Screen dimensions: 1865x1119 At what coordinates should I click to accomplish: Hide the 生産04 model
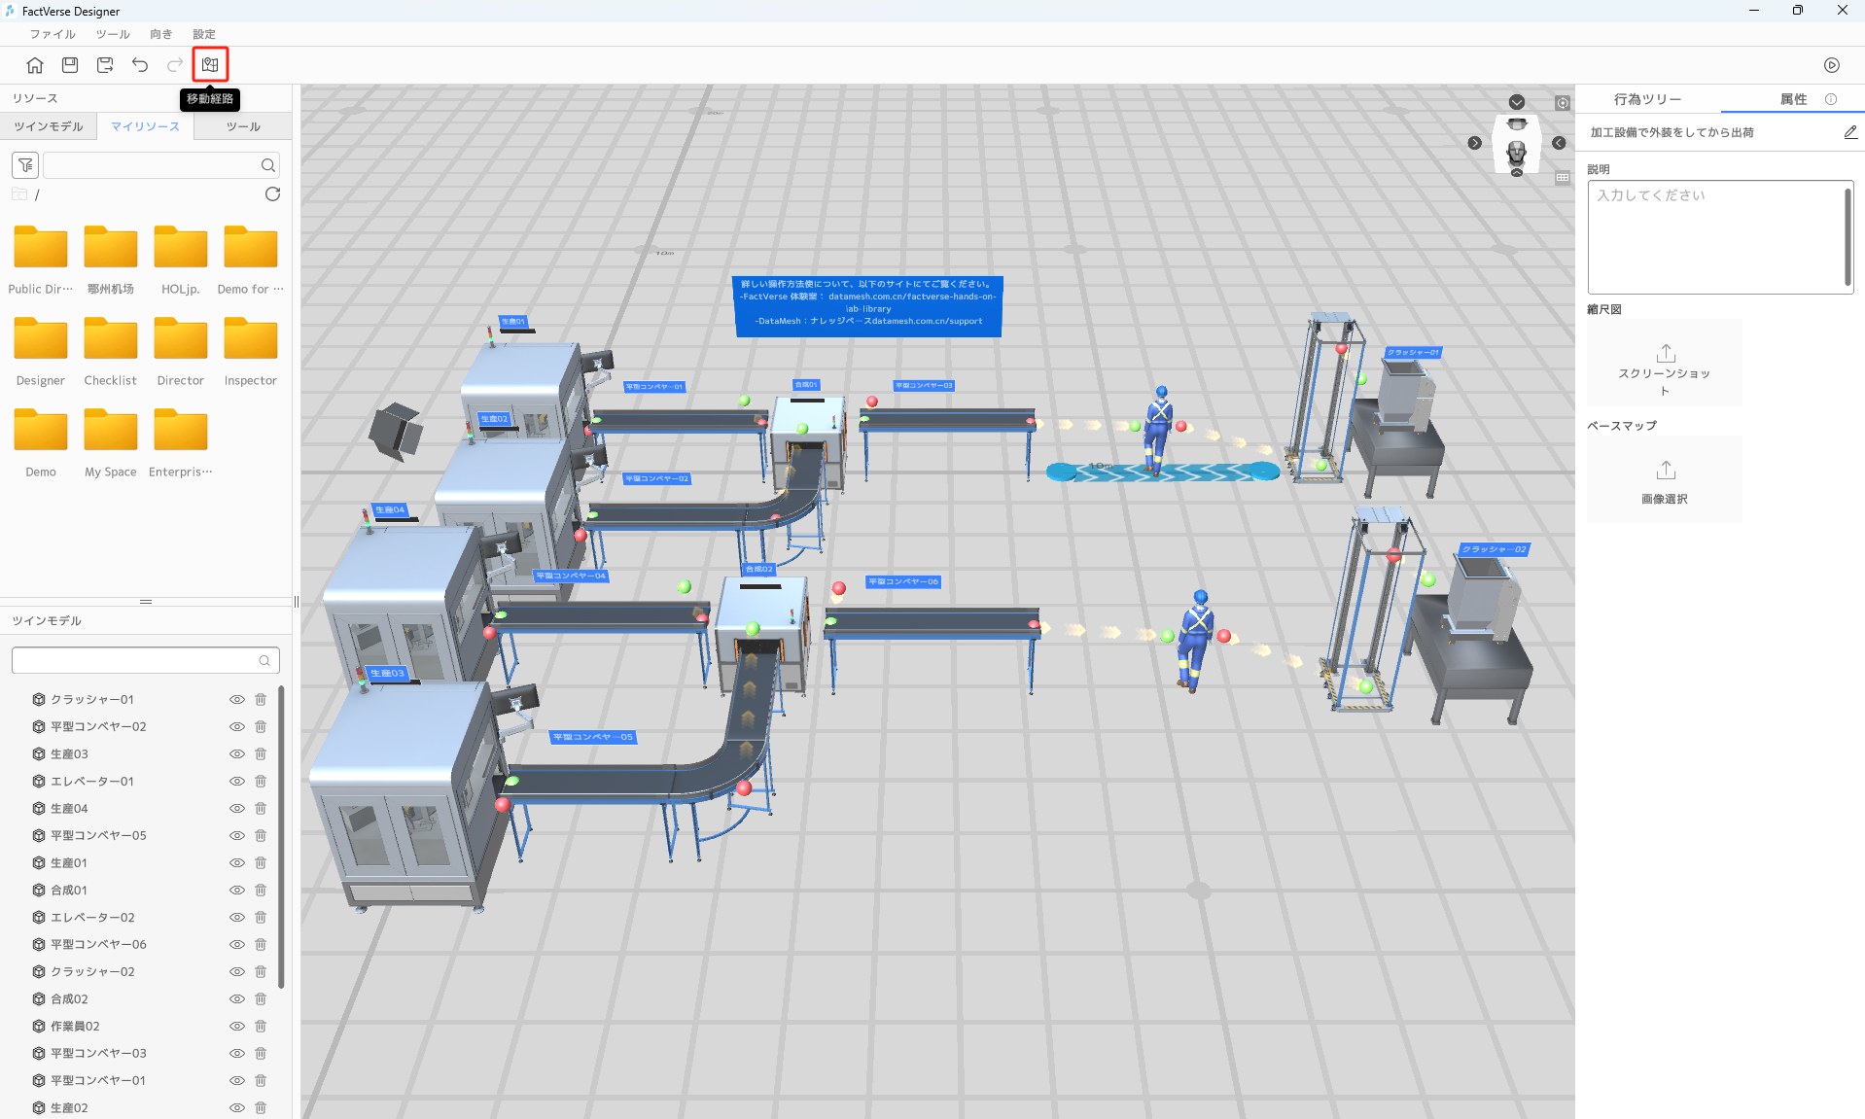click(236, 808)
